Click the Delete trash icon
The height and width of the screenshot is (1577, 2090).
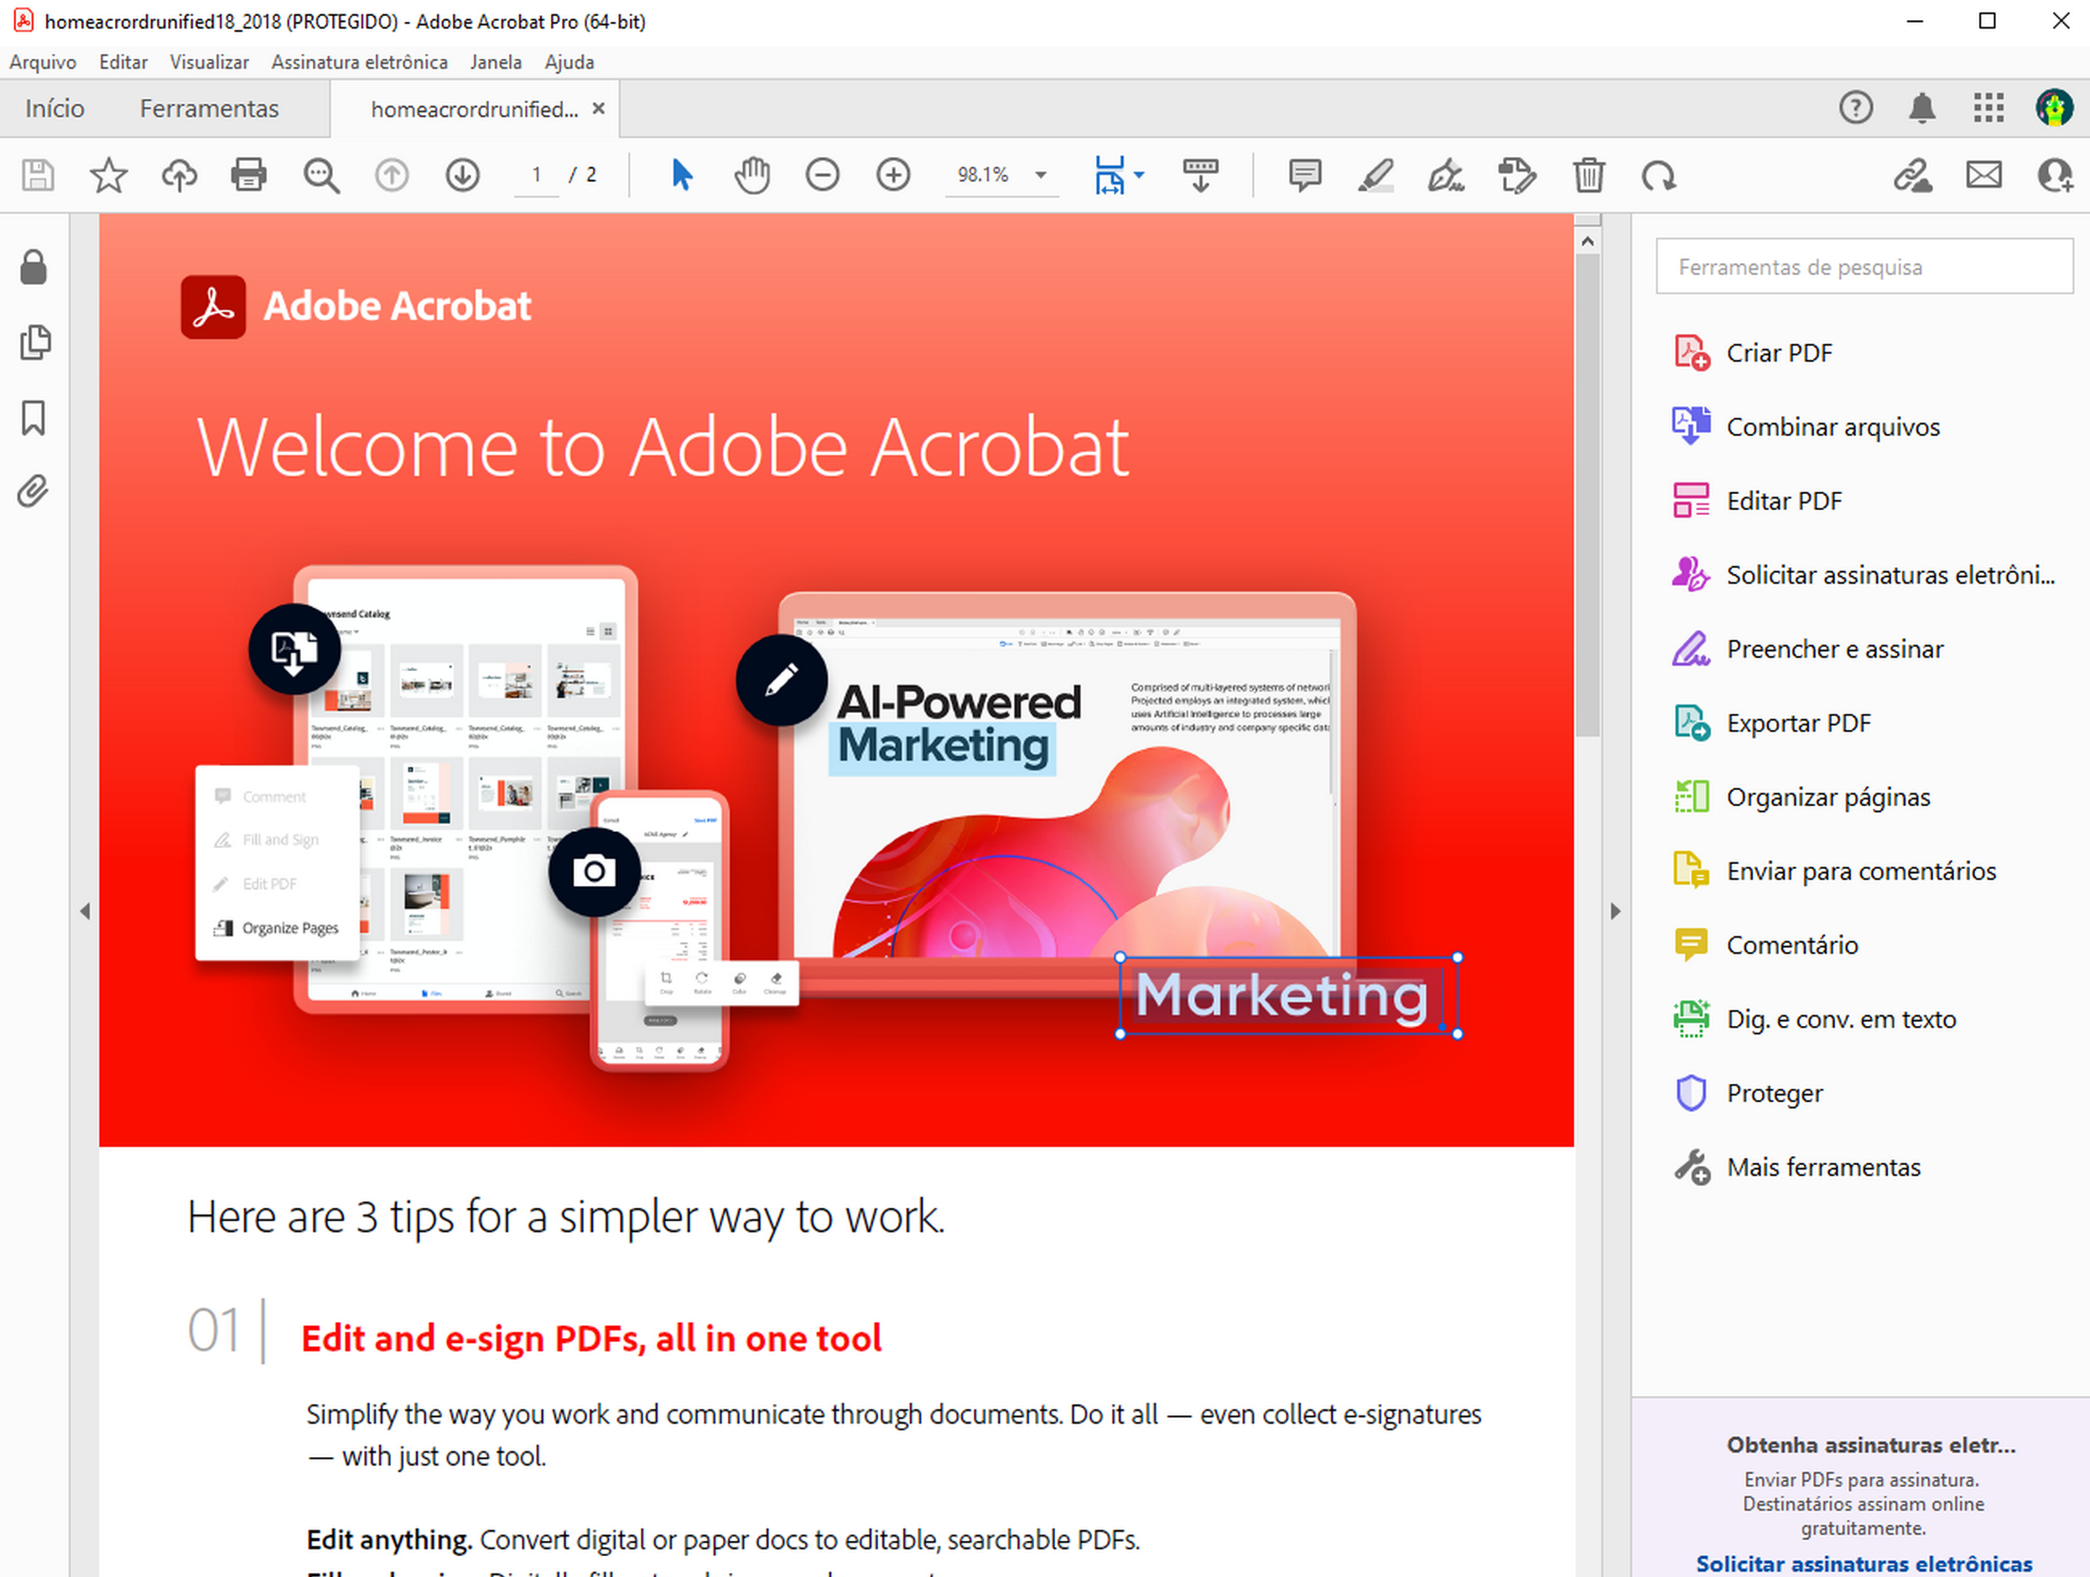click(1589, 176)
